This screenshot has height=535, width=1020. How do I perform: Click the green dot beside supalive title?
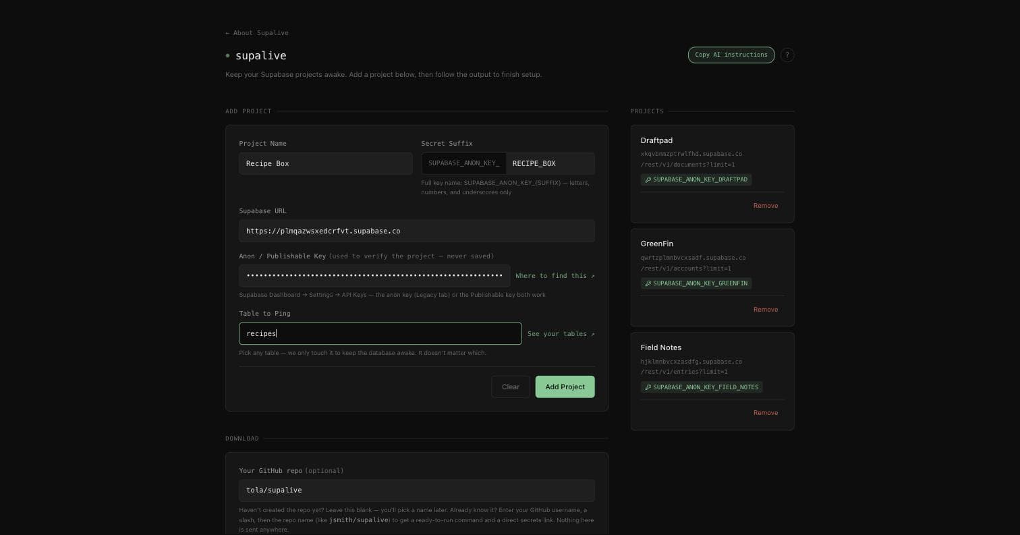pos(228,56)
